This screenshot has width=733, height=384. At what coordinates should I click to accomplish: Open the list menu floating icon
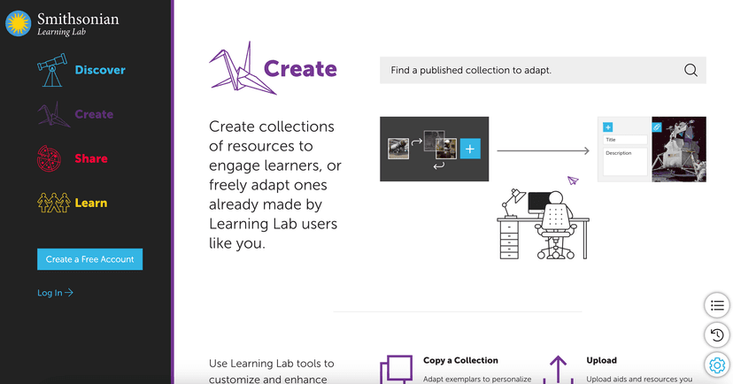pyautogui.click(x=717, y=305)
